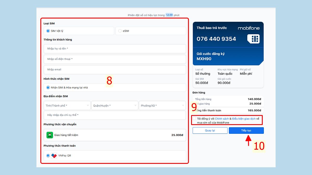
Task: Open the Tỉnh/Thành phố dropdown
Action: pos(67,106)
